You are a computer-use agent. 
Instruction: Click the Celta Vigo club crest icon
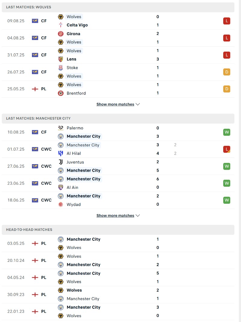pyautogui.click(x=61, y=25)
